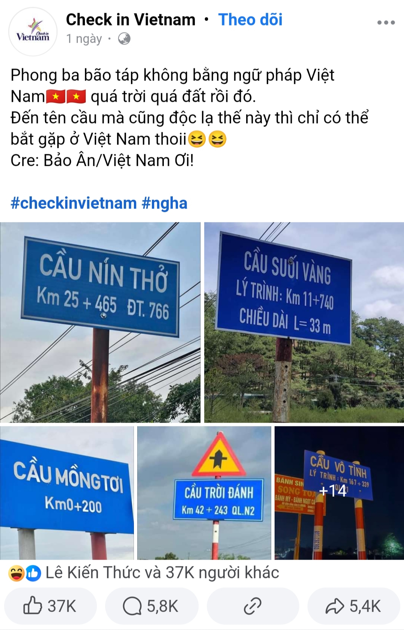The width and height of the screenshot is (404, 630).
Task: Open comments with the 5,8K bubble
Action: tap(151, 606)
